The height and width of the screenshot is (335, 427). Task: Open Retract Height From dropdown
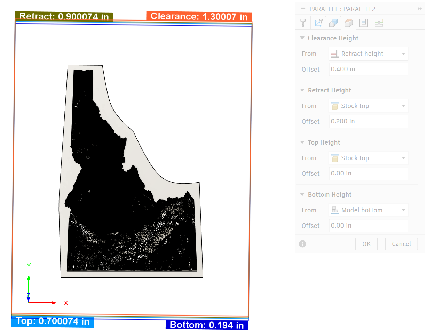click(368, 106)
